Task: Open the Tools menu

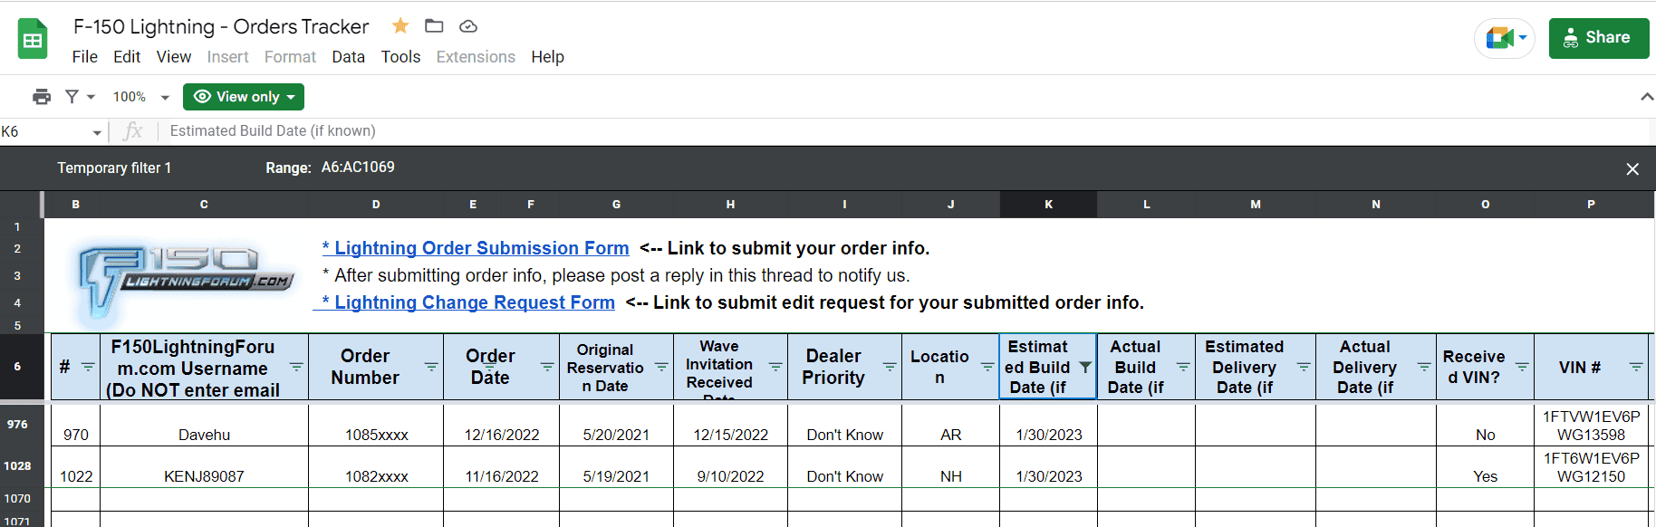Action: (400, 57)
